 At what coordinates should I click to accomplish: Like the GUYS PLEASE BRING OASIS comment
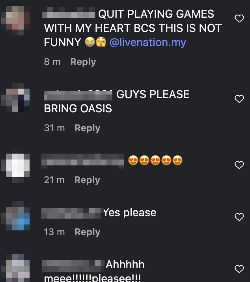click(239, 99)
